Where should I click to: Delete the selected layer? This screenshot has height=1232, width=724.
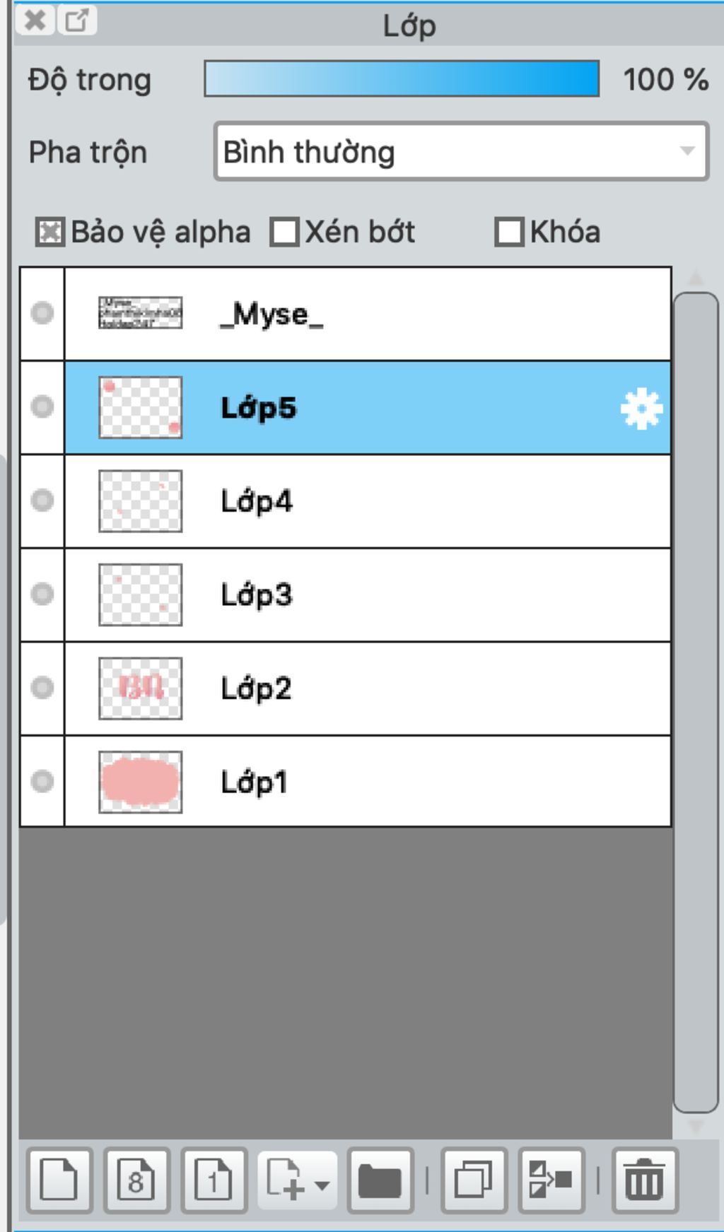[644, 1180]
